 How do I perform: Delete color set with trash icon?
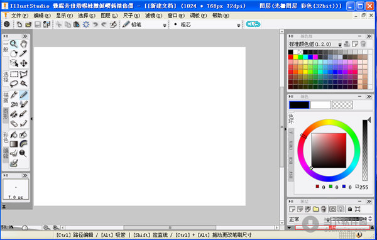click(363, 44)
